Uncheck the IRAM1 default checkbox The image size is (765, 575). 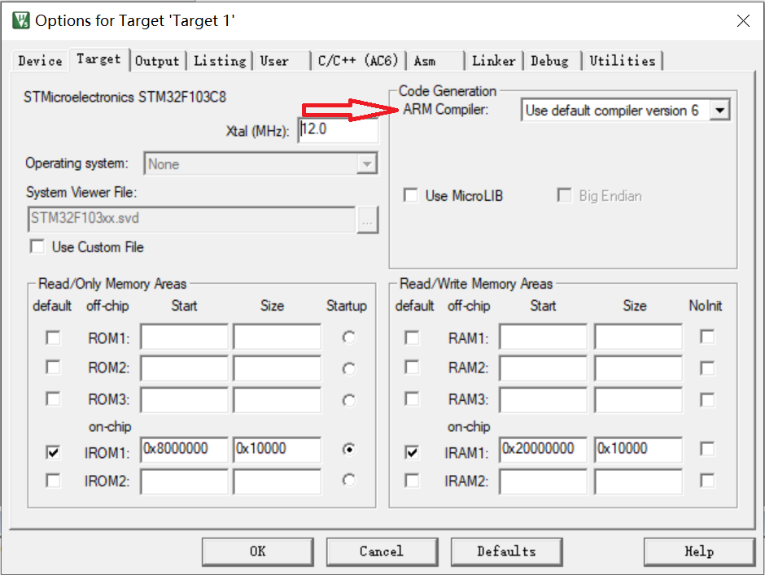[x=413, y=452]
